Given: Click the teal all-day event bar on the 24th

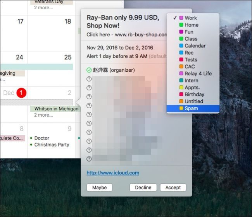Looking at the screenshot, I should (x=37, y=67).
